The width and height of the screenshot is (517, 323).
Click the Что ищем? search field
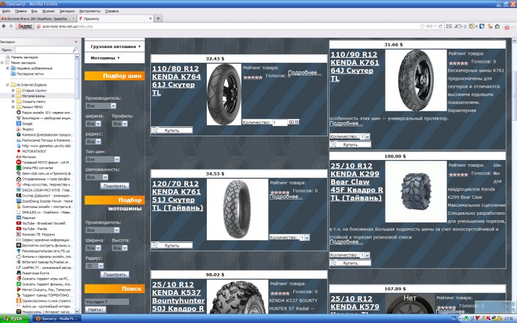(x=107, y=302)
